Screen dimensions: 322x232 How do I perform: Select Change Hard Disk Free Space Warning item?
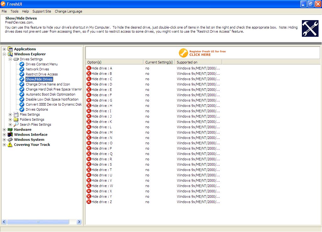coord(53,89)
